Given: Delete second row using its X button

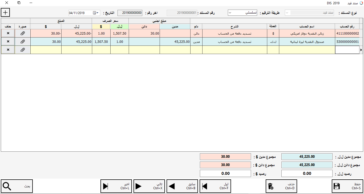Looking at the screenshot, I should pos(8,42).
